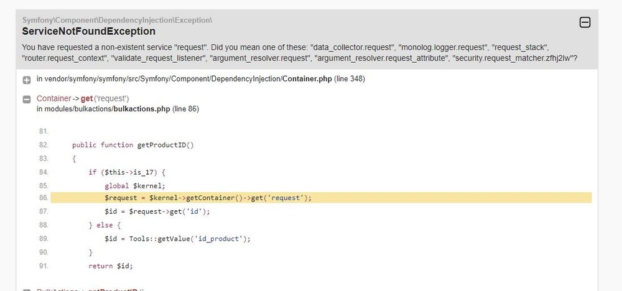Expand the partially visible BulkActions trace entry

click(27, 289)
